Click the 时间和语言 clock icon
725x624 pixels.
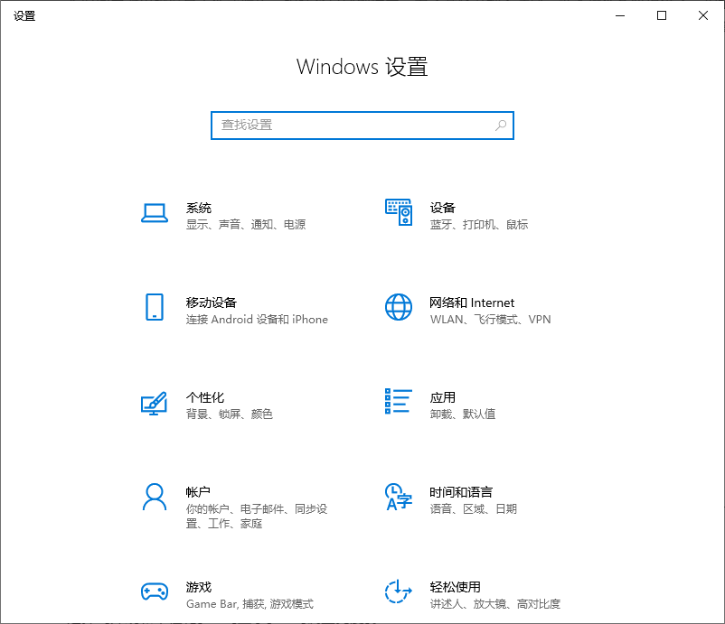398,498
